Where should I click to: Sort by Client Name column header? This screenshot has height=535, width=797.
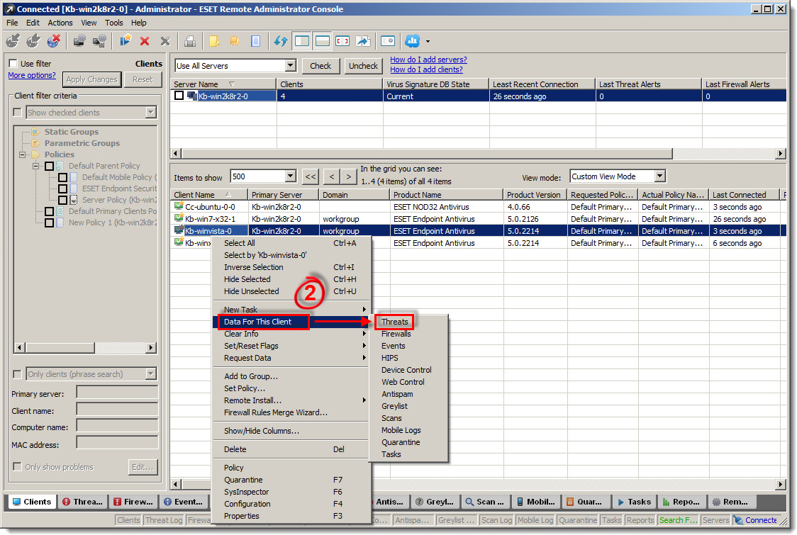209,195
